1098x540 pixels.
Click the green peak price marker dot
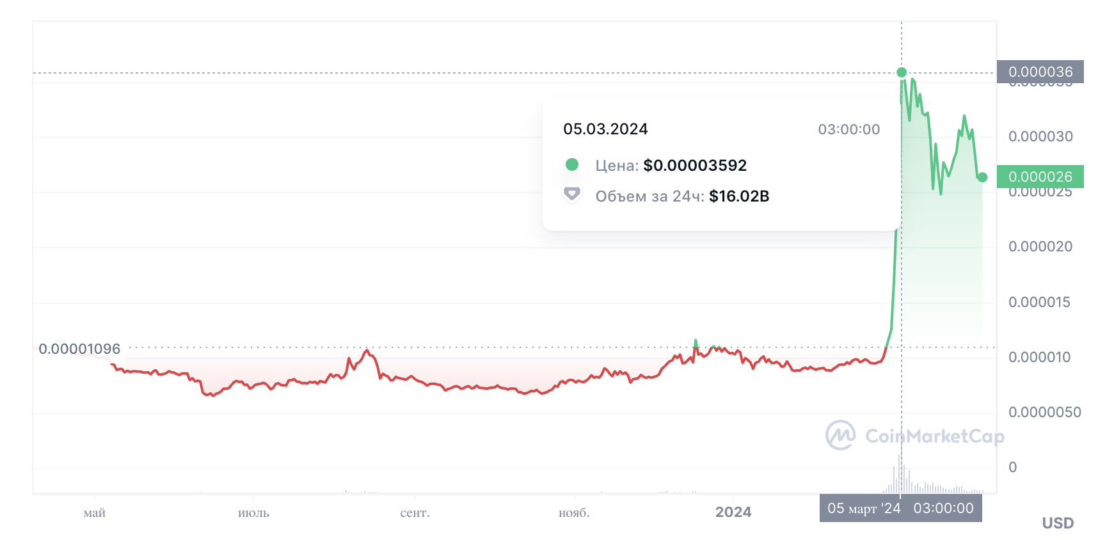(x=902, y=72)
